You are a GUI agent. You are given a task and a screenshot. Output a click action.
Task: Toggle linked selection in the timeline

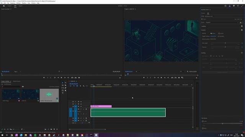click(77, 86)
